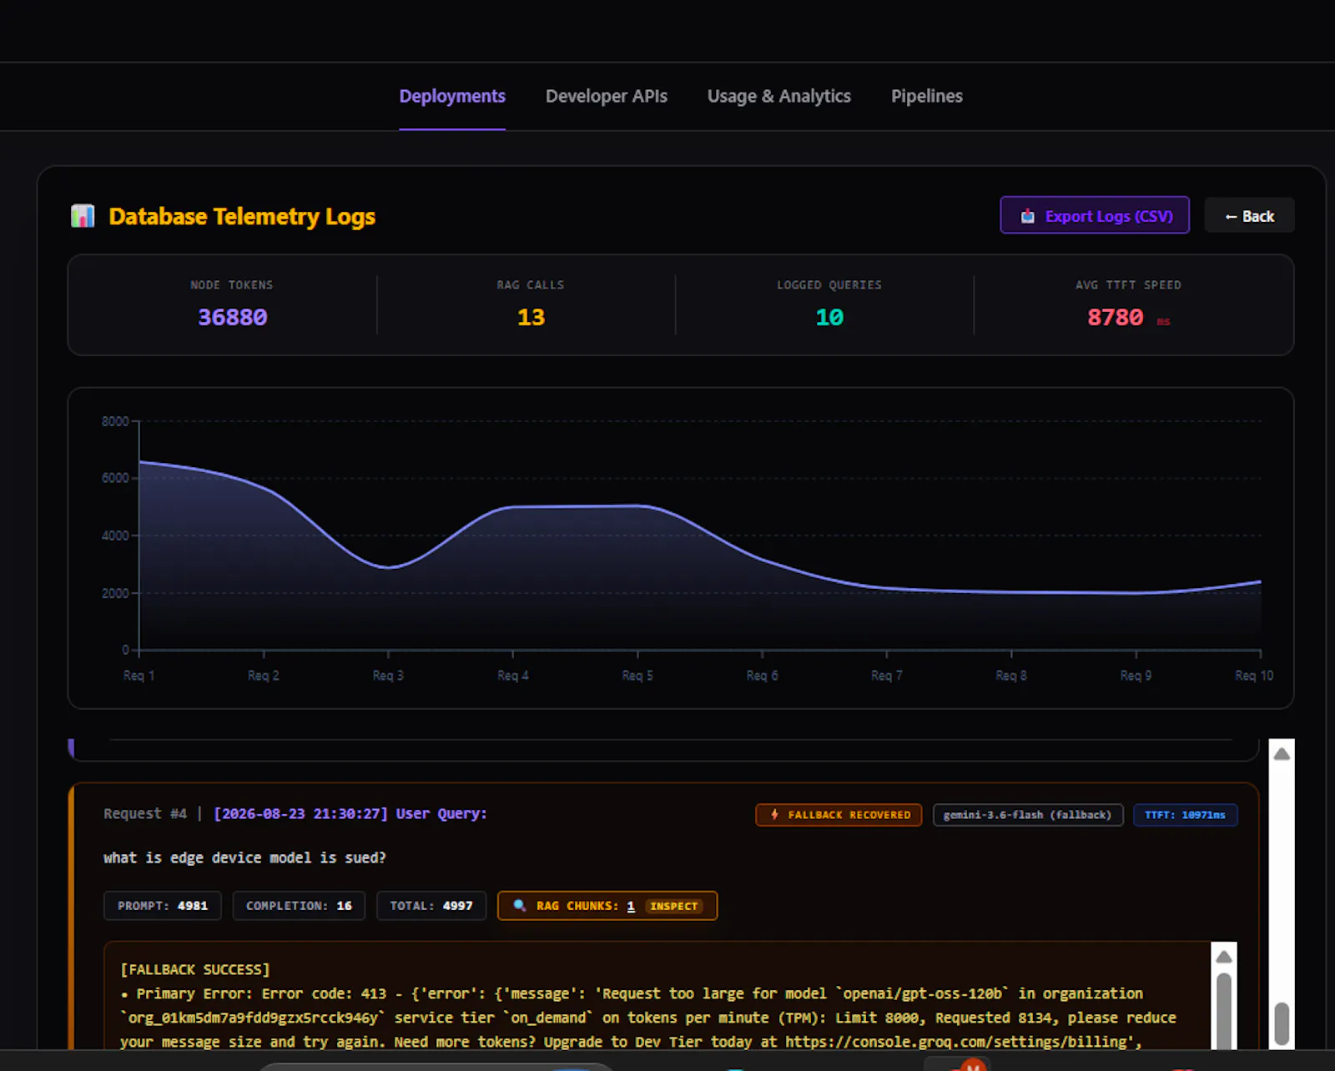The width and height of the screenshot is (1335, 1071).
Task: Click the Request #4 label
Action: pos(145,813)
